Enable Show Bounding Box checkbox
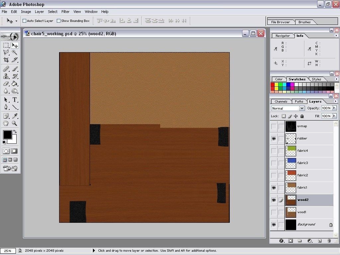The height and width of the screenshot is (255, 340). [x=58, y=21]
